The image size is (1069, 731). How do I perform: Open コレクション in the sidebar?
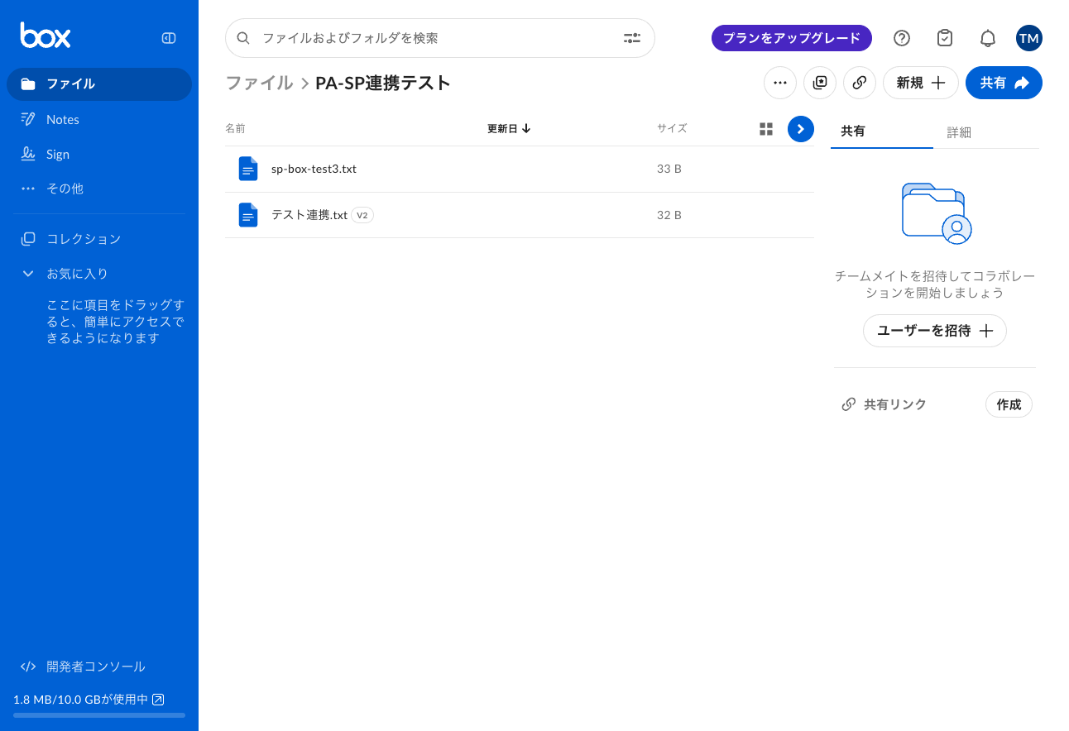point(99,239)
